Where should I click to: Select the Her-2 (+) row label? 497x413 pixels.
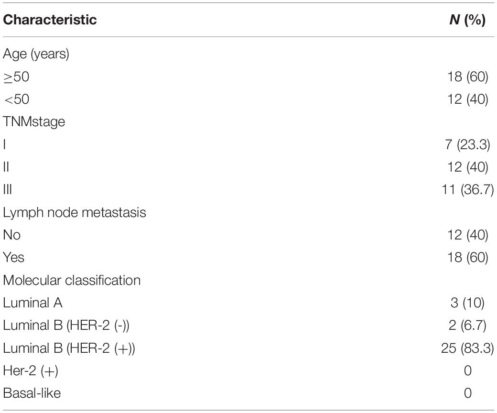coord(31,370)
